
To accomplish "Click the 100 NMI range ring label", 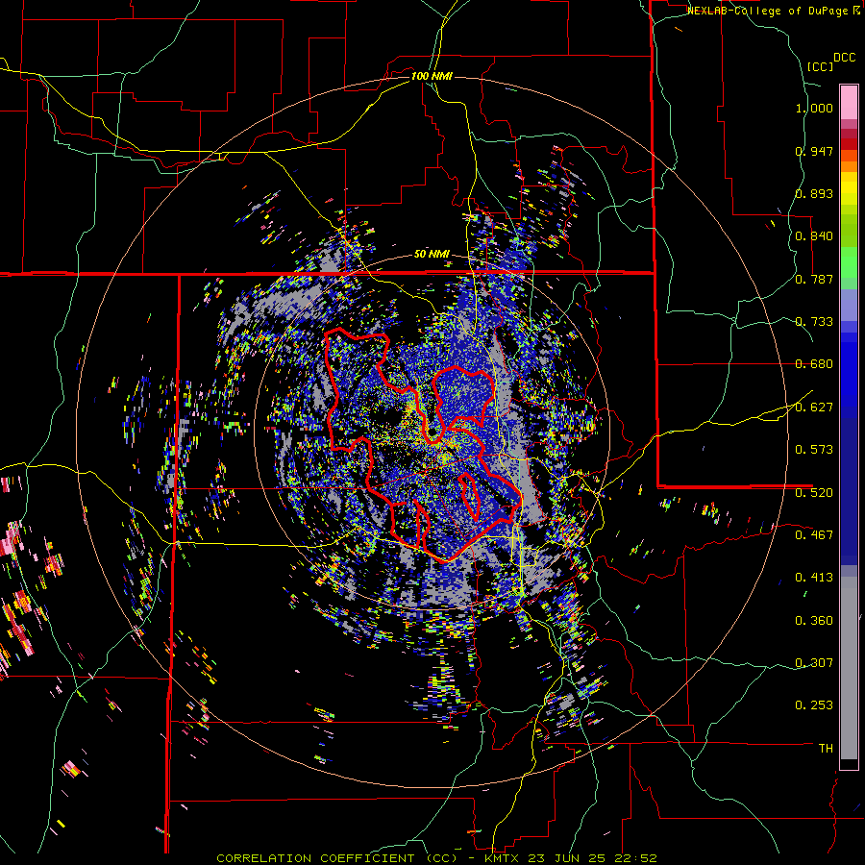I will [432, 76].
